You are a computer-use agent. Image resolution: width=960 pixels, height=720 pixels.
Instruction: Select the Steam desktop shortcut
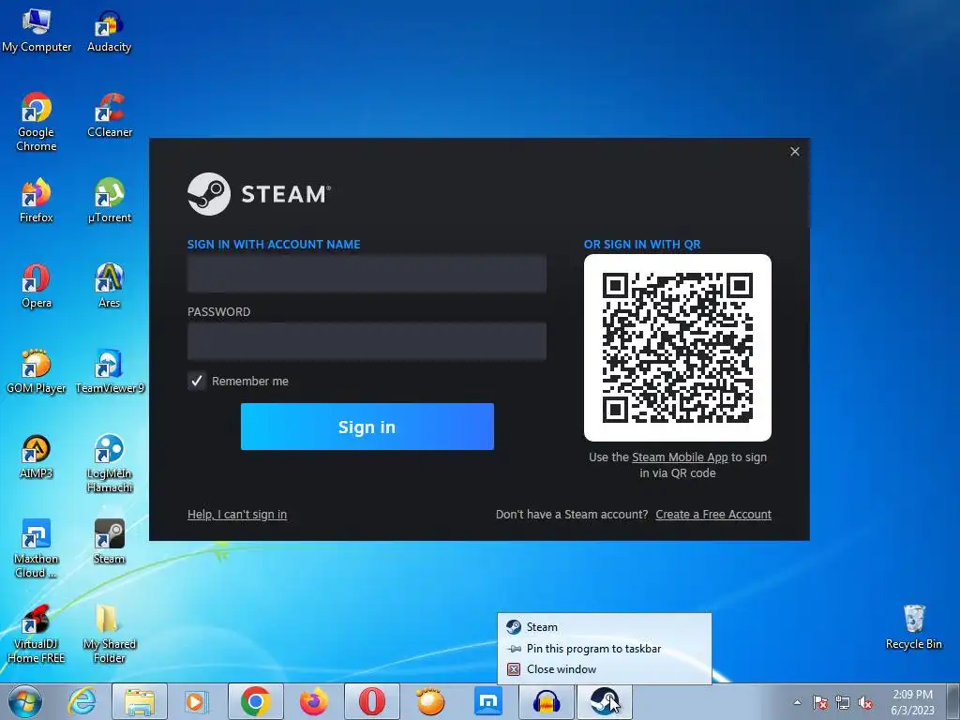click(x=110, y=542)
